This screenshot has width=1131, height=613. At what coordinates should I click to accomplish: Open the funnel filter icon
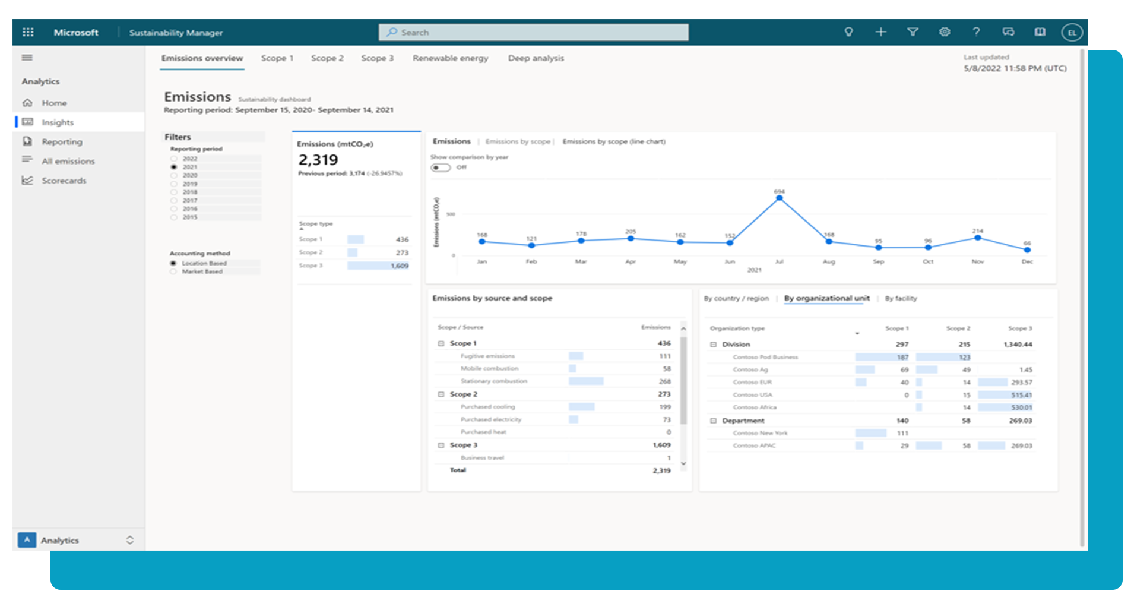(913, 32)
